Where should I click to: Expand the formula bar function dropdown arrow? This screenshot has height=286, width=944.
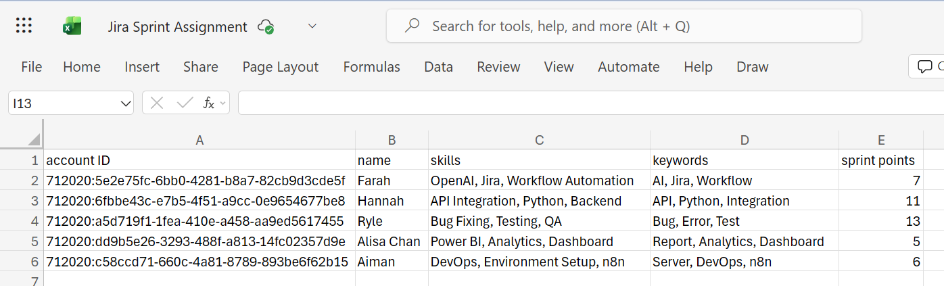click(x=222, y=103)
